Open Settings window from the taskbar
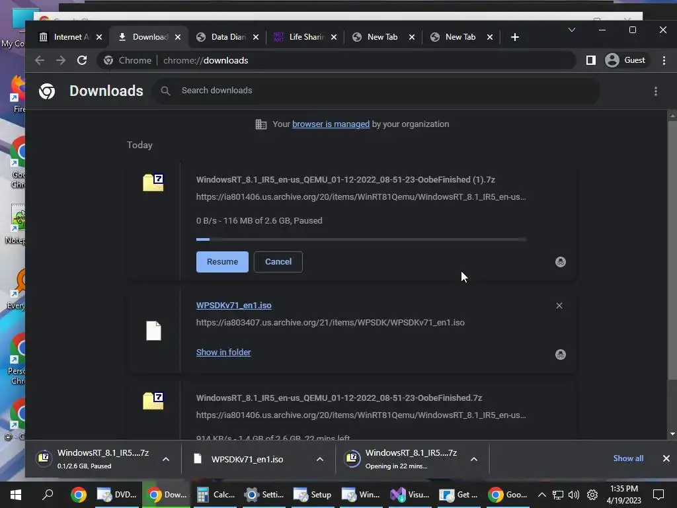Viewport: 677px width, 508px height. 264,495
